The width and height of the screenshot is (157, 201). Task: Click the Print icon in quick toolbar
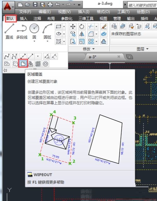tap(50, 5)
